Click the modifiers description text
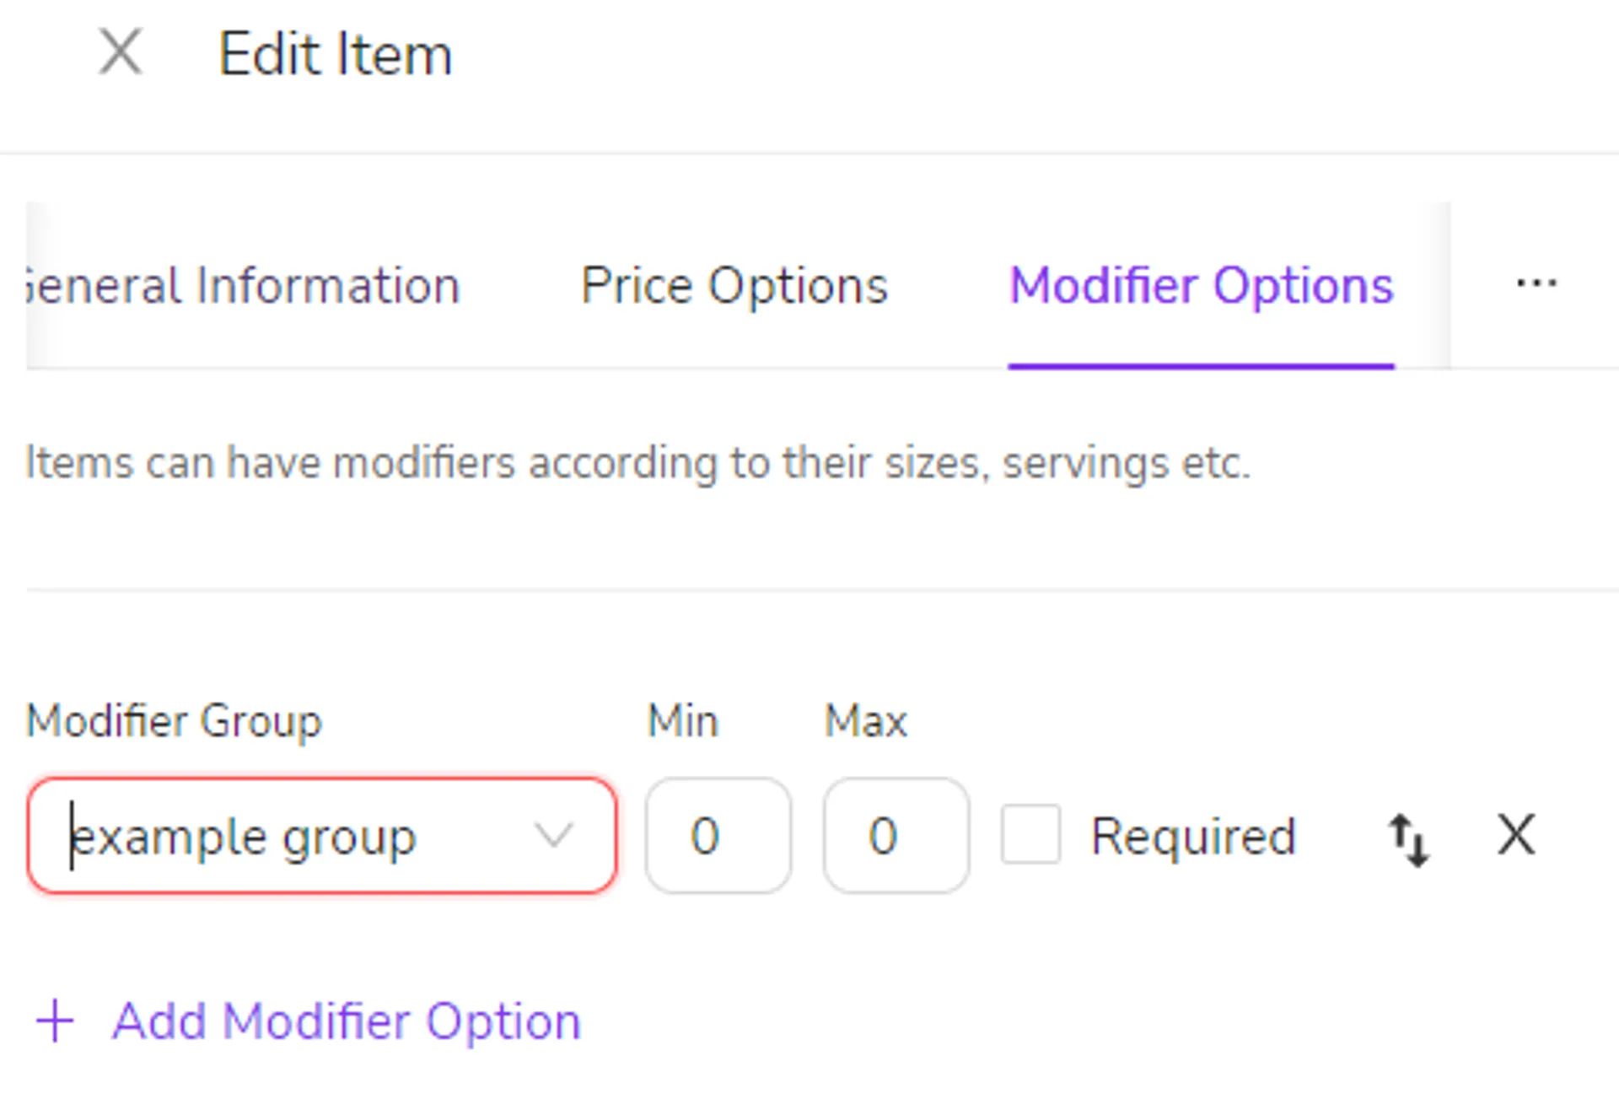The height and width of the screenshot is (1099, 1619). [638, 463]
